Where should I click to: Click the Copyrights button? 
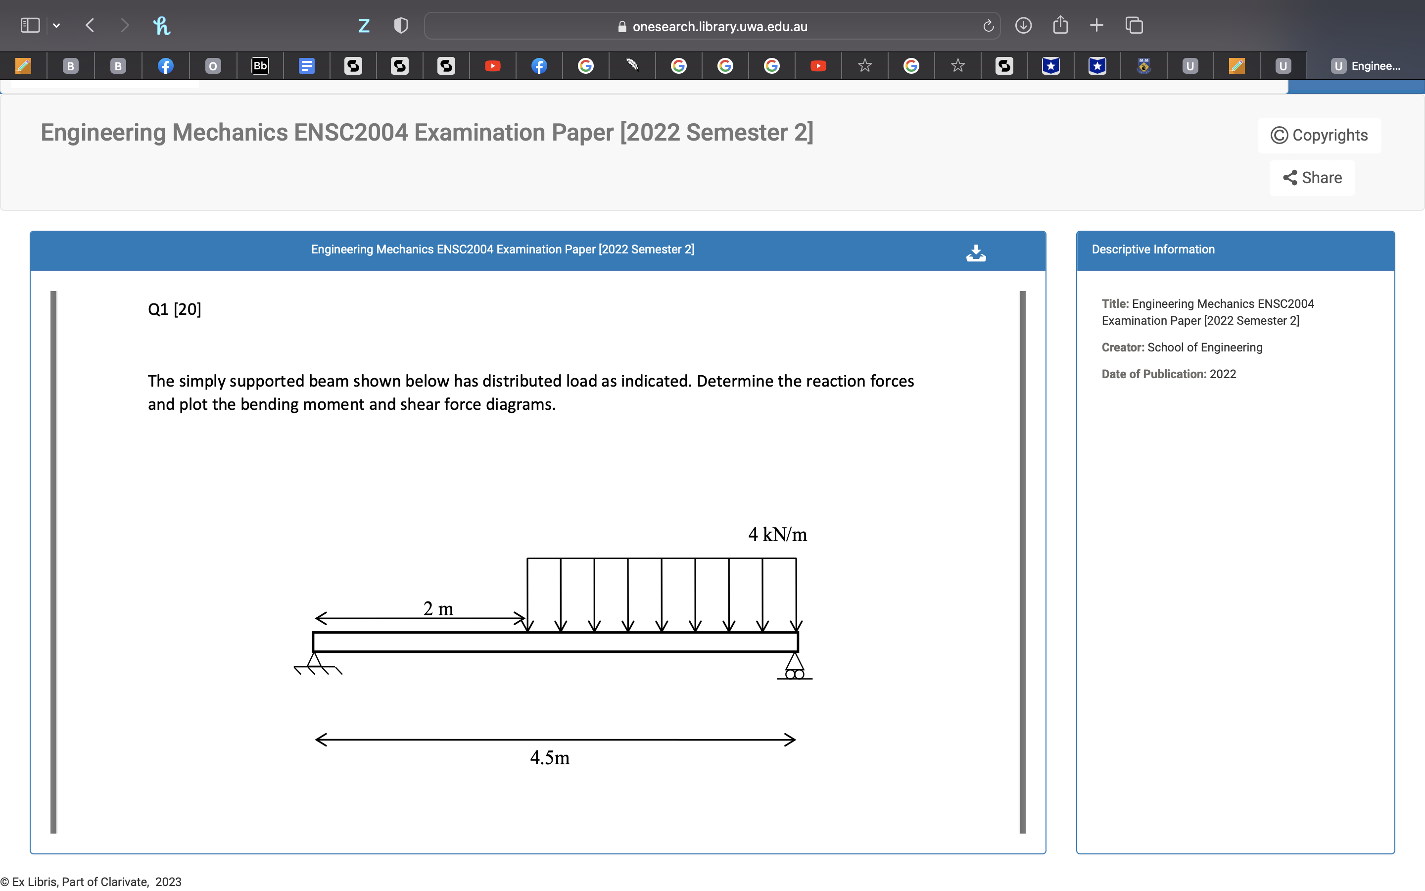(1319, 135)
